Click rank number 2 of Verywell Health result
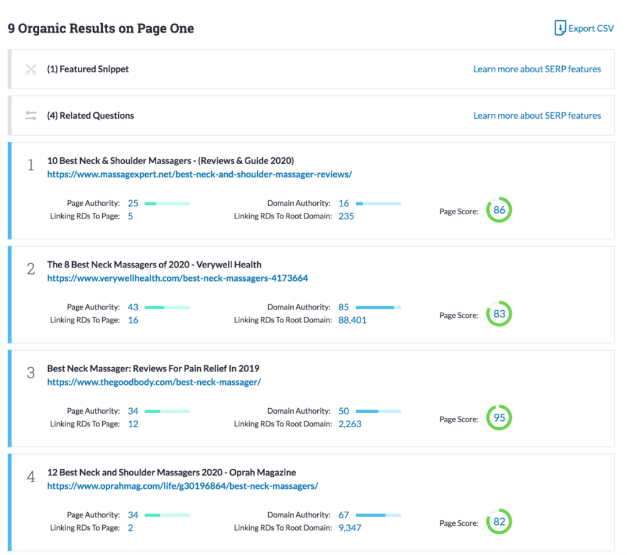The height and width of the screenshot is (555, 627). (x=31, y=269)
